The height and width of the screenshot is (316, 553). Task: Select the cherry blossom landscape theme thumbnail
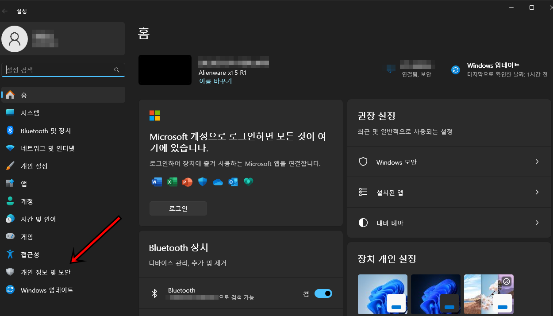pyautogui.click(x=489, y=295)
